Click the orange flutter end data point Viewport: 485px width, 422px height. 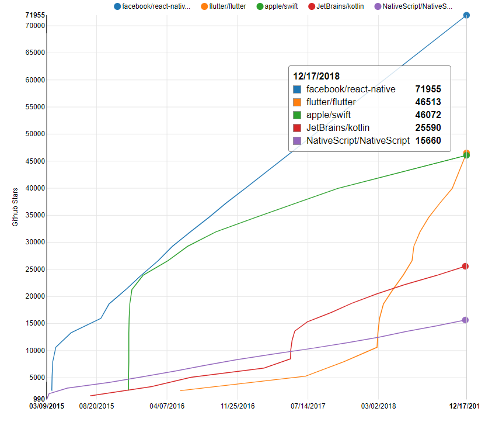[x=466, y=153]
